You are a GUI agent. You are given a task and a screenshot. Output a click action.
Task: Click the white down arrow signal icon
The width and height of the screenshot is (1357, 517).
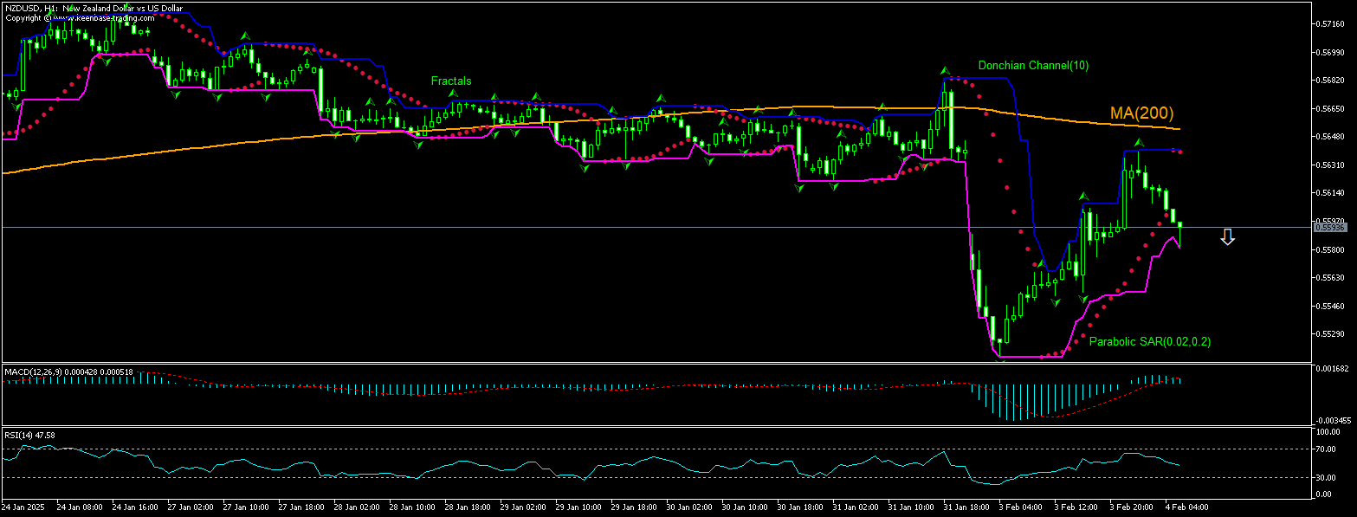[1227, 237]
